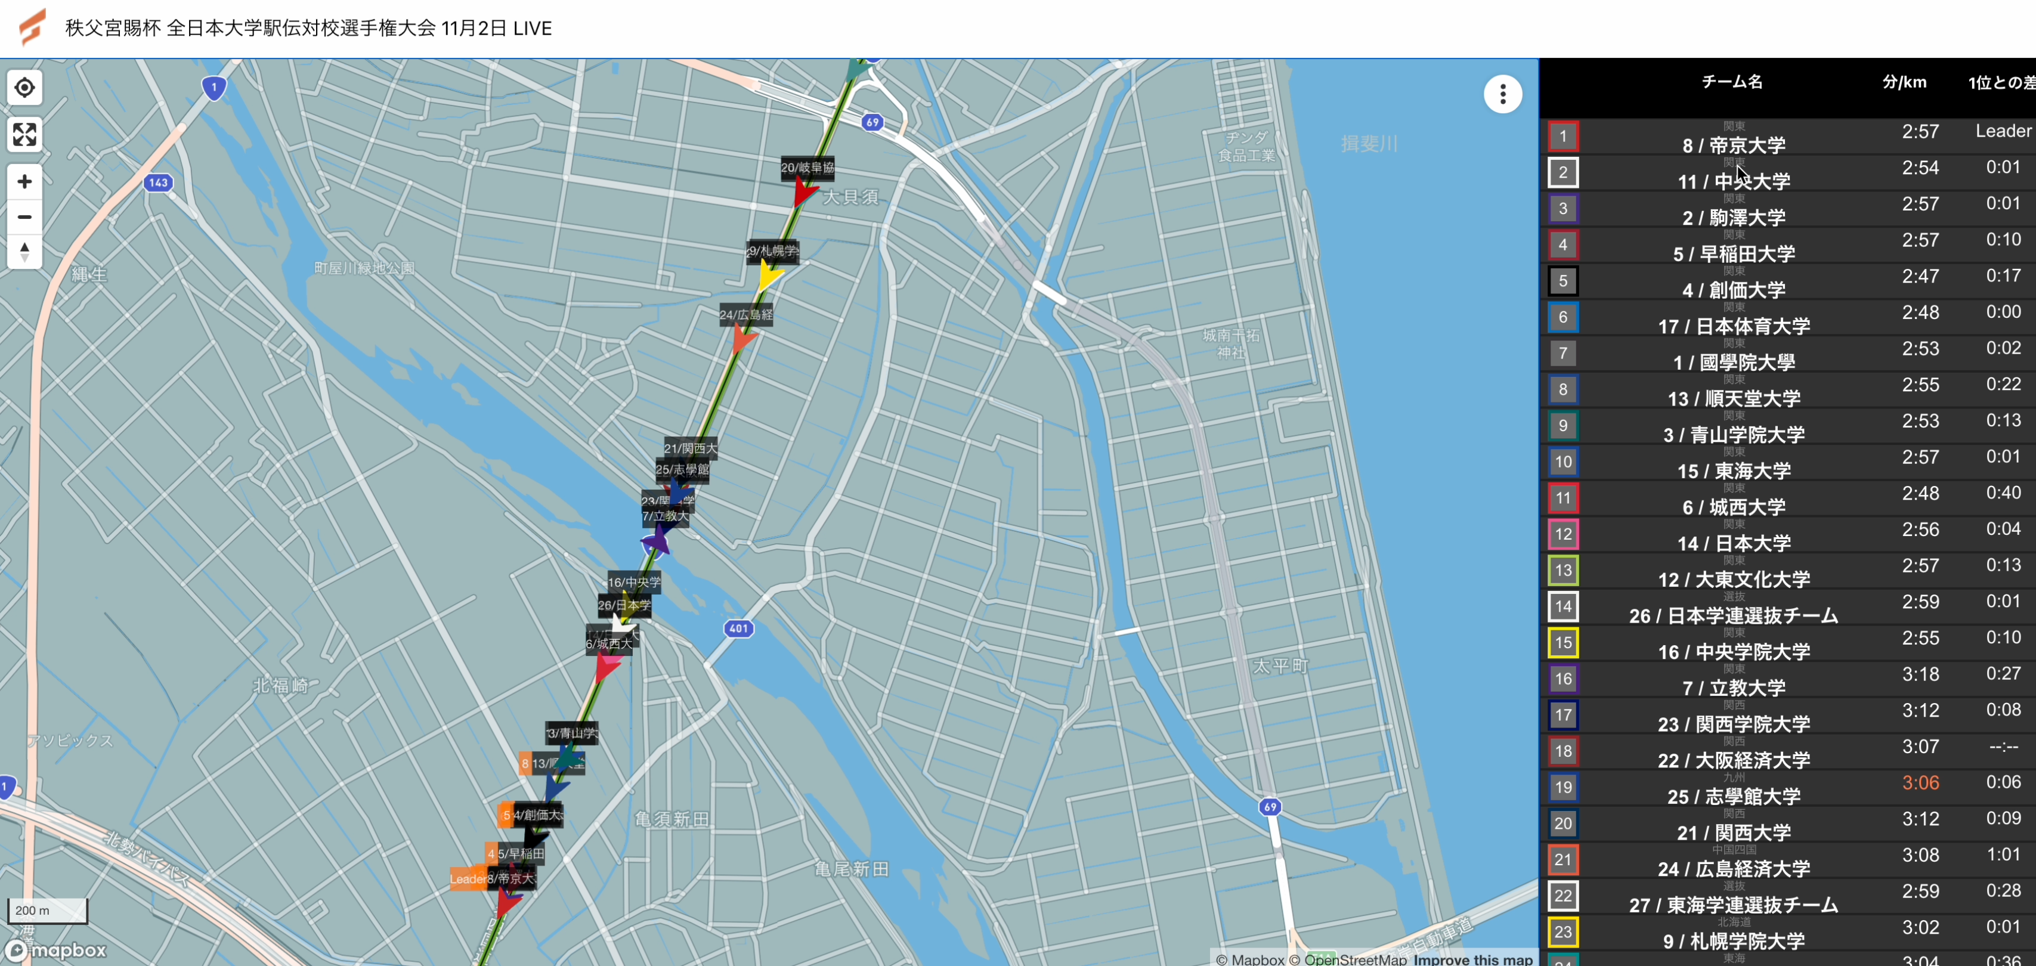Click the rank 1 color box
The width and height of the screenshot is (2036, 966).
[x=1562, y=137]
